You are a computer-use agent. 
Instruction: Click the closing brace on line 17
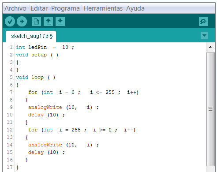(x=17, y=168)
